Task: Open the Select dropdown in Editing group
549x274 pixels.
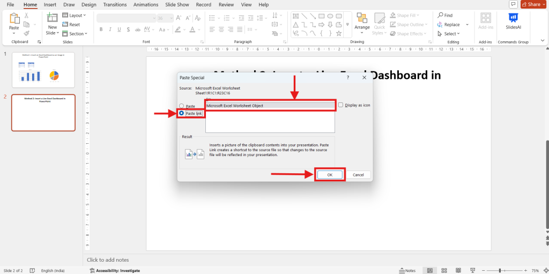Action: (449, 34)
